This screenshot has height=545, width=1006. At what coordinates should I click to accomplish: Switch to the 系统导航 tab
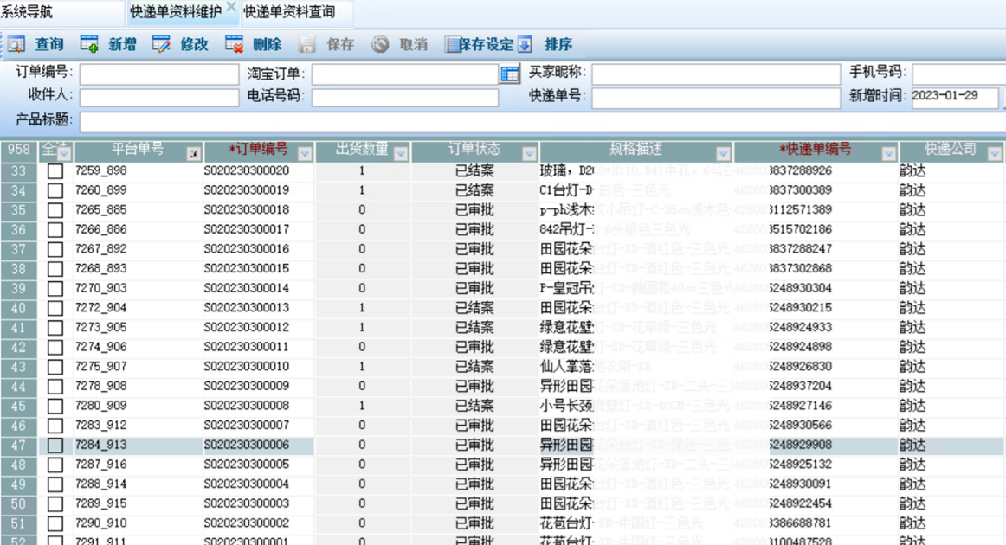coord(27,12)
